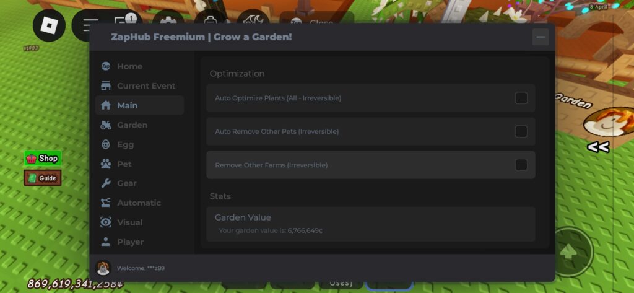Click the Auto Optimize Plants label

[278, 98]
